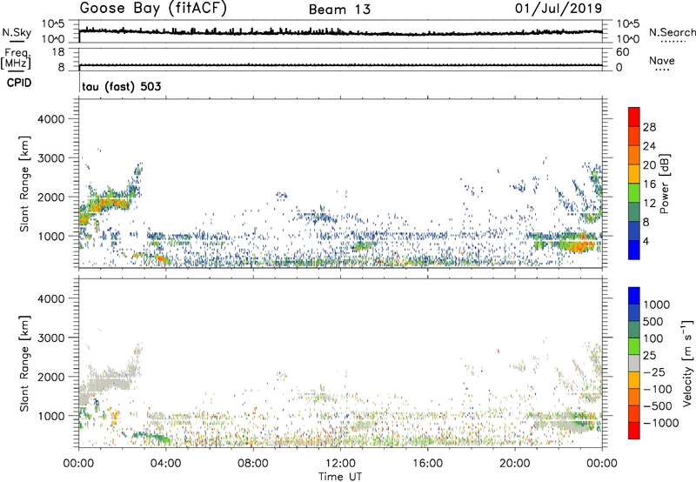Click the 'N.Search' legend label
This screenshot has width=696, height=482.
coord(673,32)
